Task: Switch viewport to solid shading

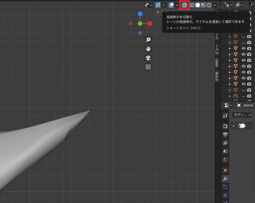Action: (x=198, y=5)
